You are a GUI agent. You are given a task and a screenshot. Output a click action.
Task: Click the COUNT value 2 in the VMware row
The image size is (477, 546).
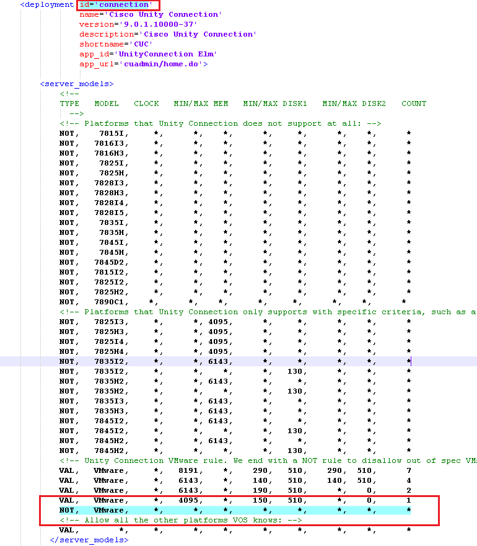coord(409,491)
